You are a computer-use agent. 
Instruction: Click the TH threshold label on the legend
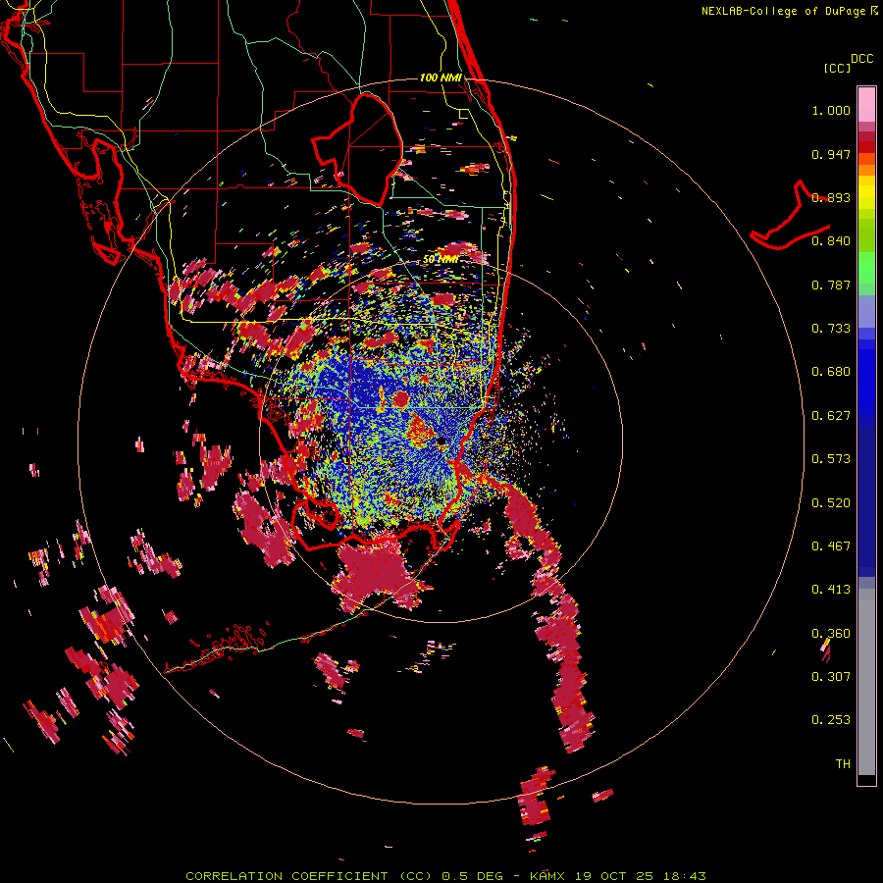tap(843, 764)
